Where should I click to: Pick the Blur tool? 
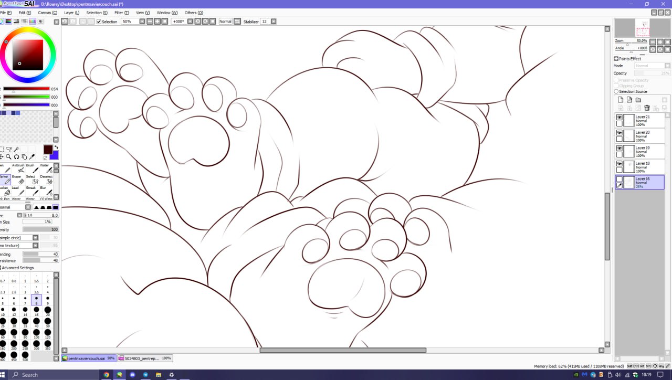pos(46,191)
